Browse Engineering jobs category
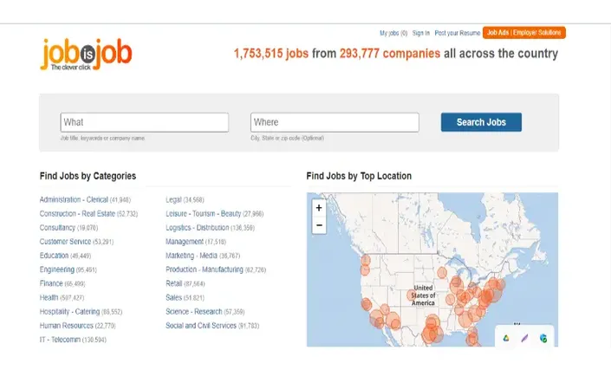This screenshot has width=611, height=370. pyautogui.click(x=57, y=269)
